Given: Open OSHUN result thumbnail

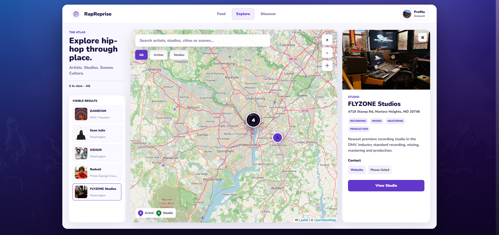Looking at the screenshot, I should pos(81,153).
